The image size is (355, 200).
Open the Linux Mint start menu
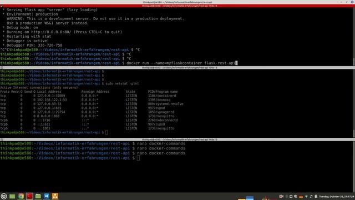click(4, 196)
